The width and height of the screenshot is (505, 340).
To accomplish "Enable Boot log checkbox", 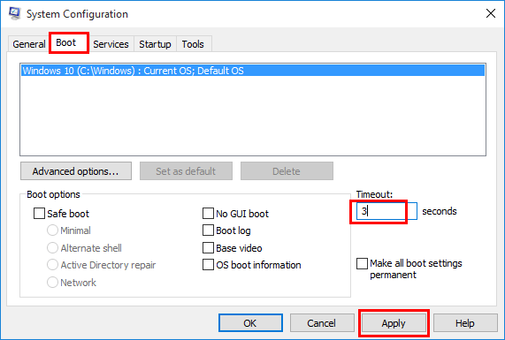I will click(208, 230).
